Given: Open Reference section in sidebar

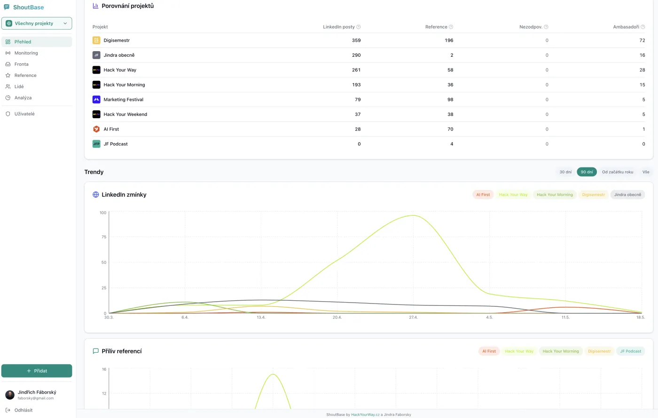Looking at the screenshot, I should (37, 76).
